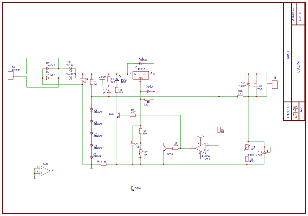Click the R11 1K trimmer resistor
Viewport: 308px width, 216px height.
[x=247, y=147]
